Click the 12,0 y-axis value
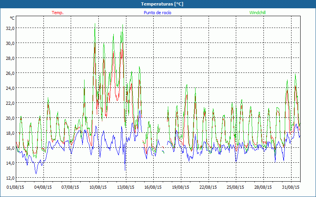The width and height of the screenshot is (316, 197). (10, 178)
